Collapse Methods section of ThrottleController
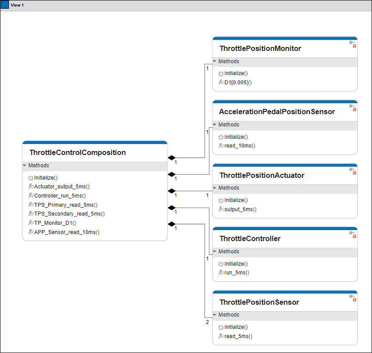Image resolution: width=372 pixels, height=353 pixels. point(215,252)
